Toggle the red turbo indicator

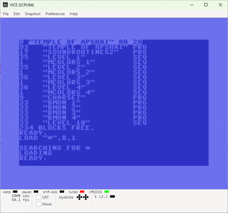tap(82, 192)
